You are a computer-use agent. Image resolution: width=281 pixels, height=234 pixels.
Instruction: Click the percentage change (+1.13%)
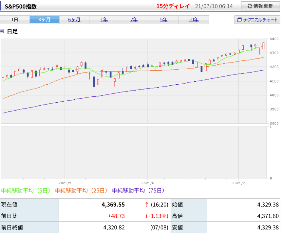pyautogui.click(x=157, y=216)
